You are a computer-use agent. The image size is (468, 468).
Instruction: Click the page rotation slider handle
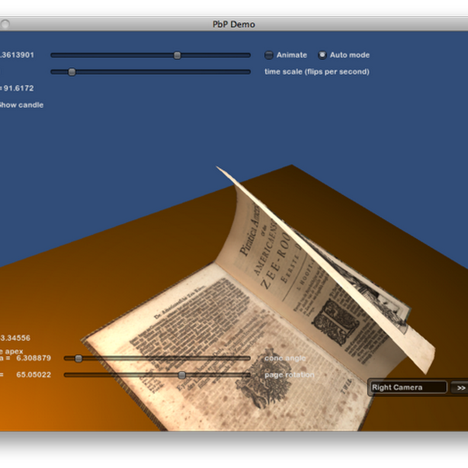(x=182, y=375)
